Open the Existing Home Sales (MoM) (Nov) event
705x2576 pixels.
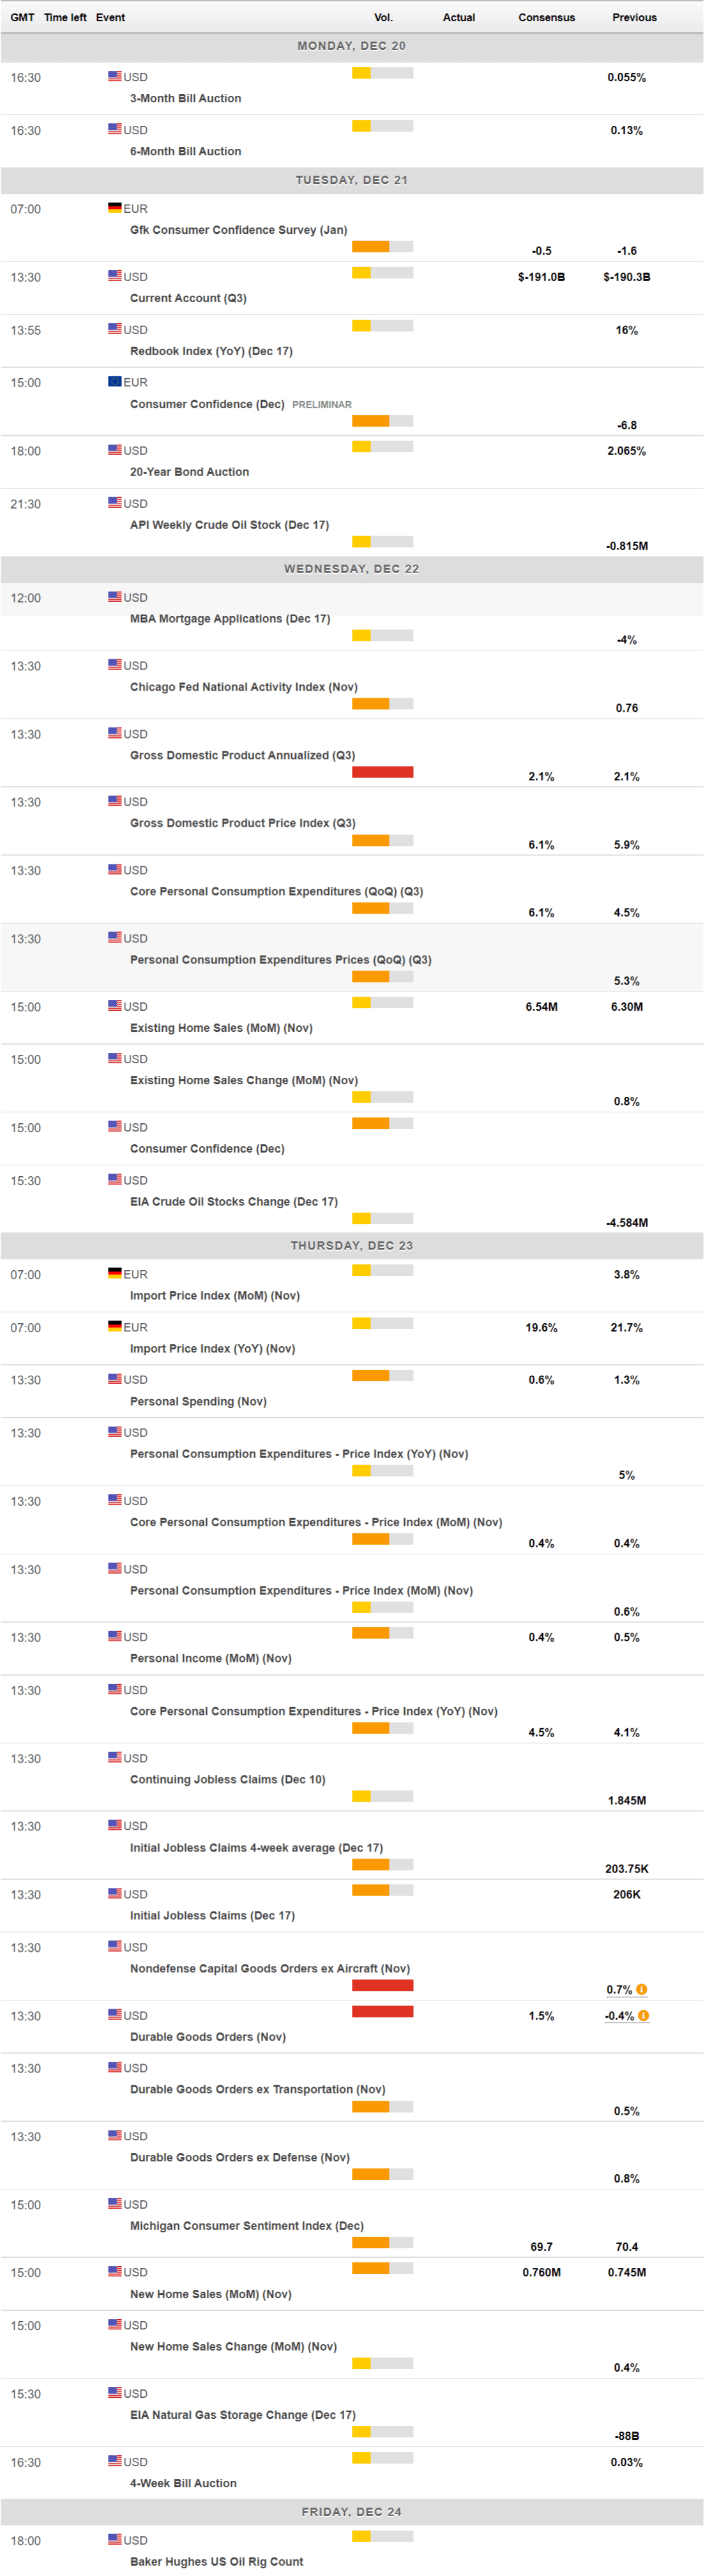[221, 1028]
